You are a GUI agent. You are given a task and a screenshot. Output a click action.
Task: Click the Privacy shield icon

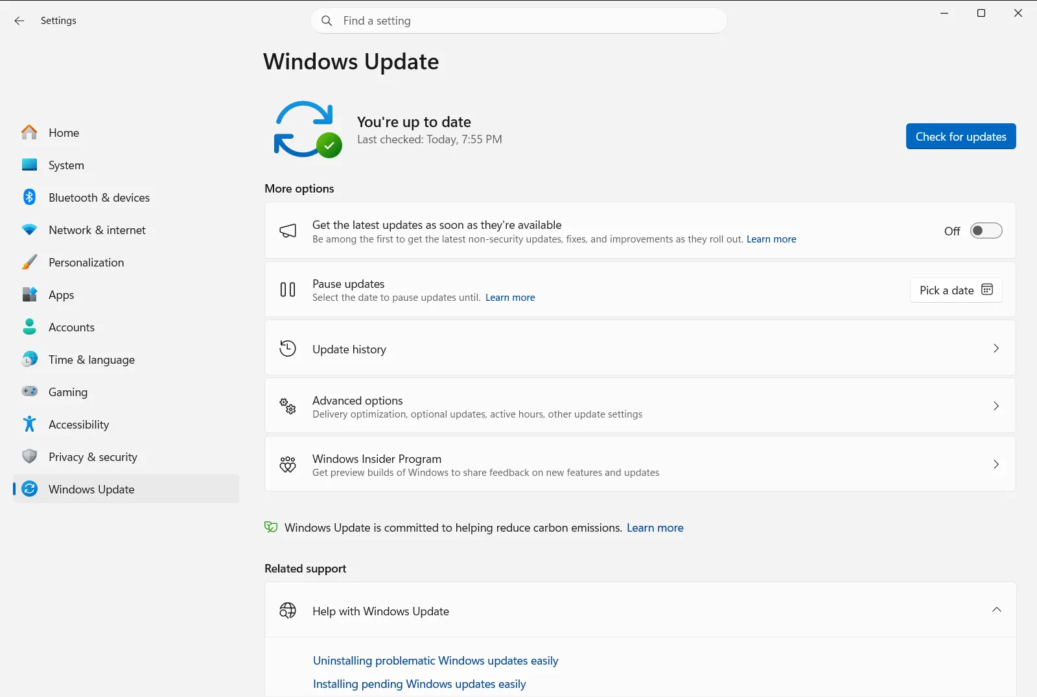click(29, 456)
